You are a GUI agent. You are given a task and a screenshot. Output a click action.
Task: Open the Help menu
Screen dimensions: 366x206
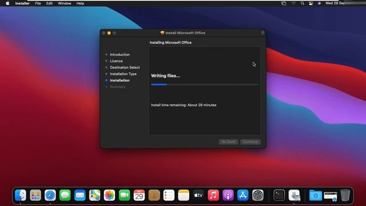point(80,3)
